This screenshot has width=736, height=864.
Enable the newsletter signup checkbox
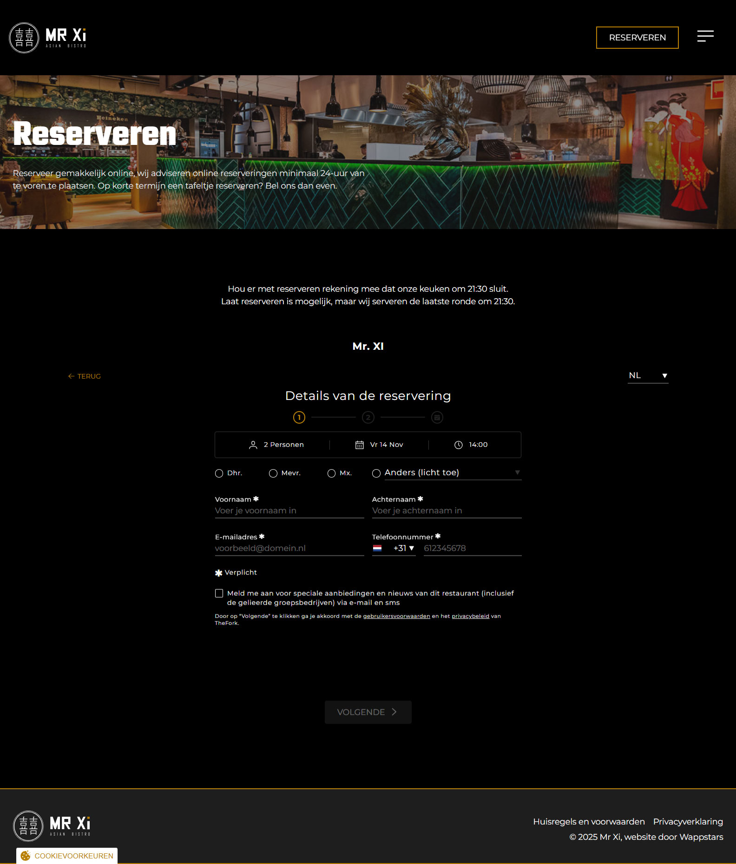(x=219, y=593)
